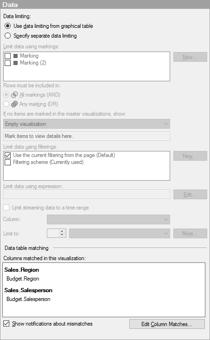Toggle Show notifications about mismatches

tap(6, 324)
